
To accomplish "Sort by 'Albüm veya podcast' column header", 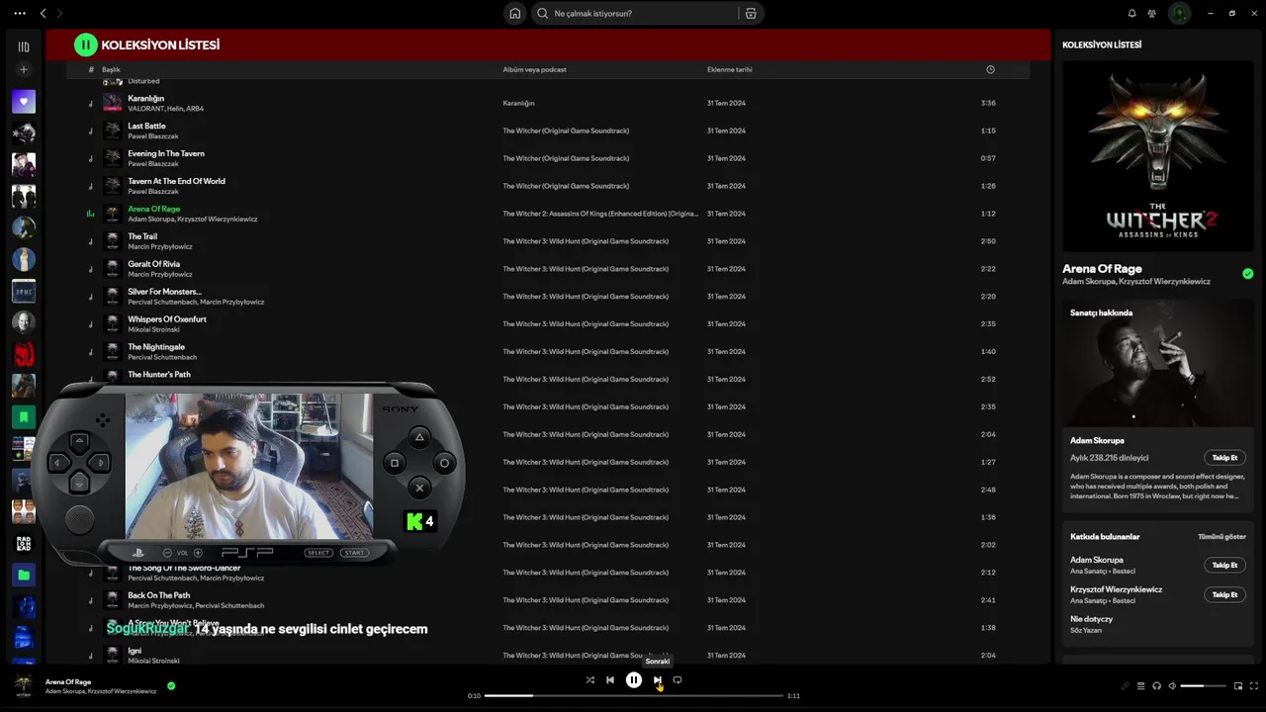I will pyautogui.click(x=534, y=70).
